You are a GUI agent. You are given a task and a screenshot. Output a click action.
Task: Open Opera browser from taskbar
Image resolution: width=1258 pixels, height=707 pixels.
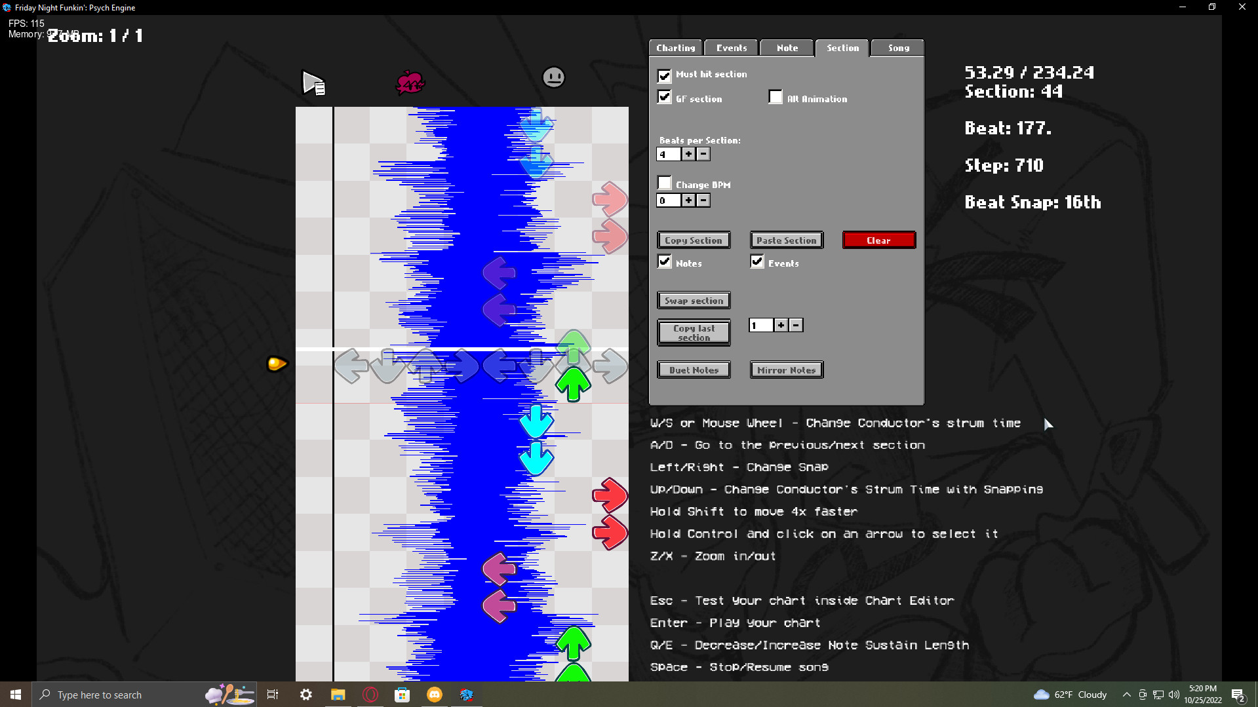pos(370,695)
